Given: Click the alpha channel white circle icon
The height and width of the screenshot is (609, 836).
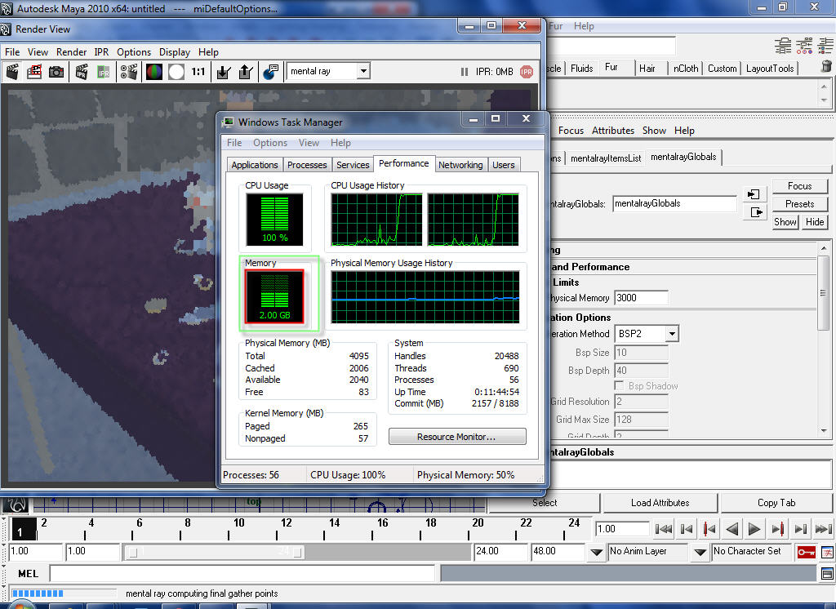Looking at the screenshot, I should coord(176,72).
